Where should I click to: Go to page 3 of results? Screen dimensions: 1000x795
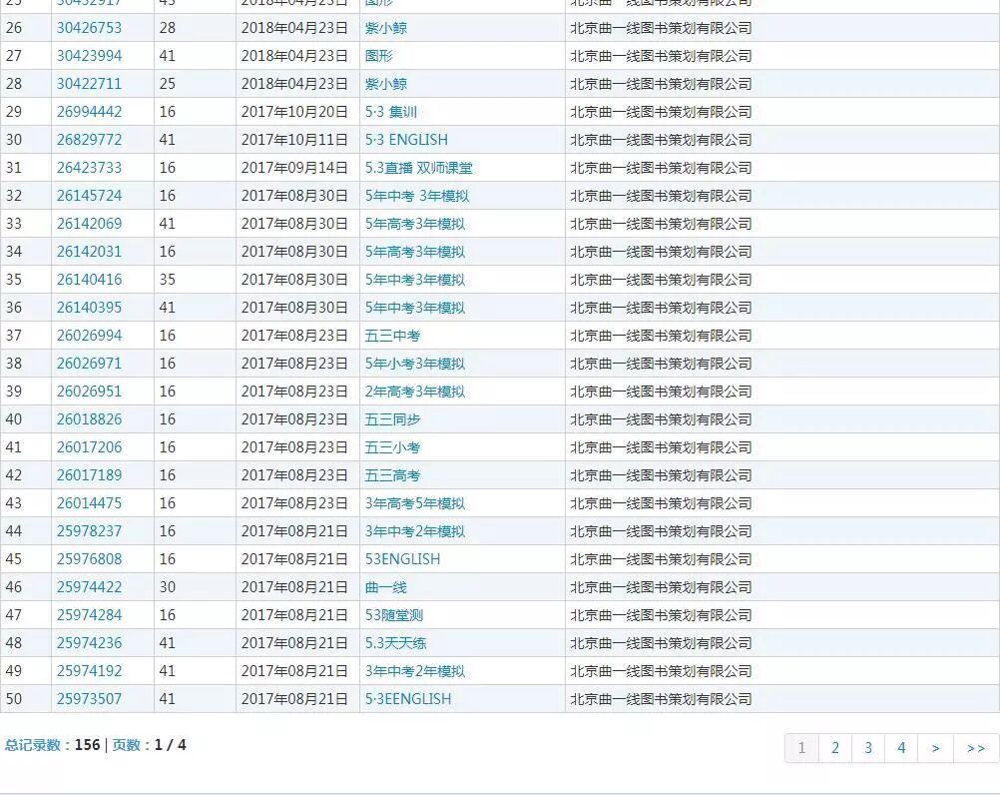[868, 748]
